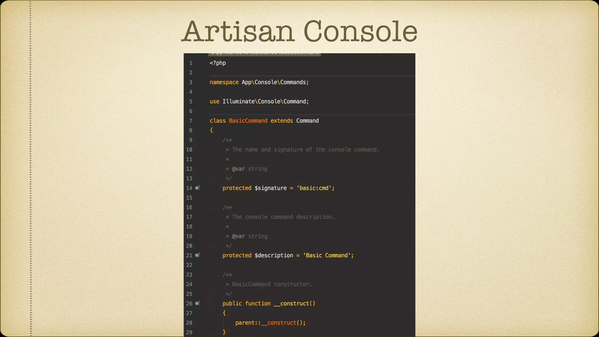Click the override gutter icon on line 14
The image size is (599, 337).
click(x=197, y=188)
